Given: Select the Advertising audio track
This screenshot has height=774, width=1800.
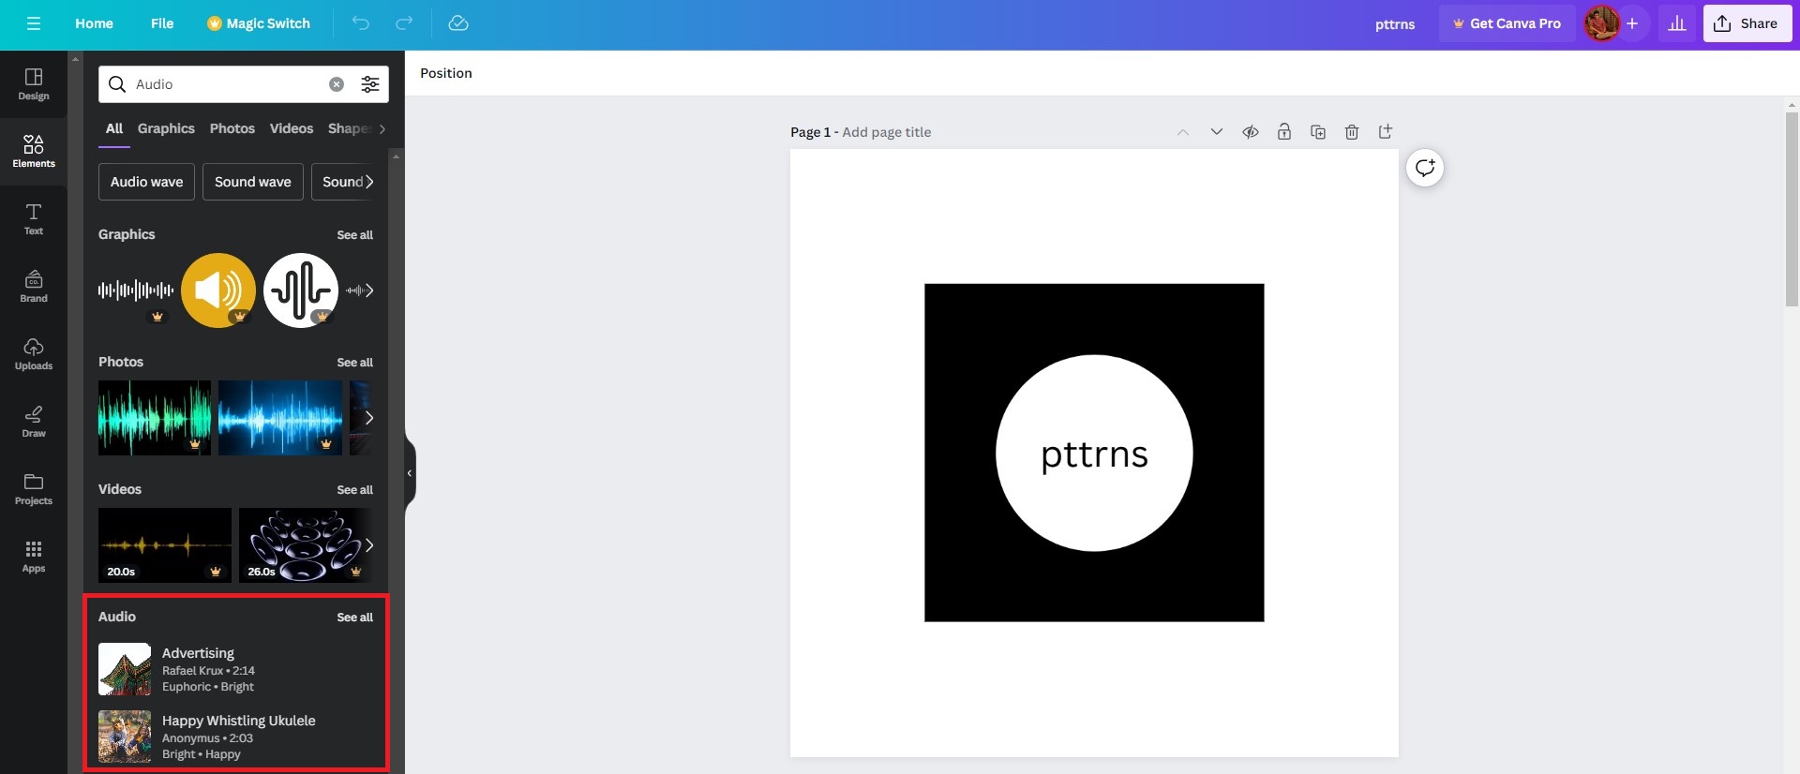Looking at the screenshot, I should tap(235, 669).
